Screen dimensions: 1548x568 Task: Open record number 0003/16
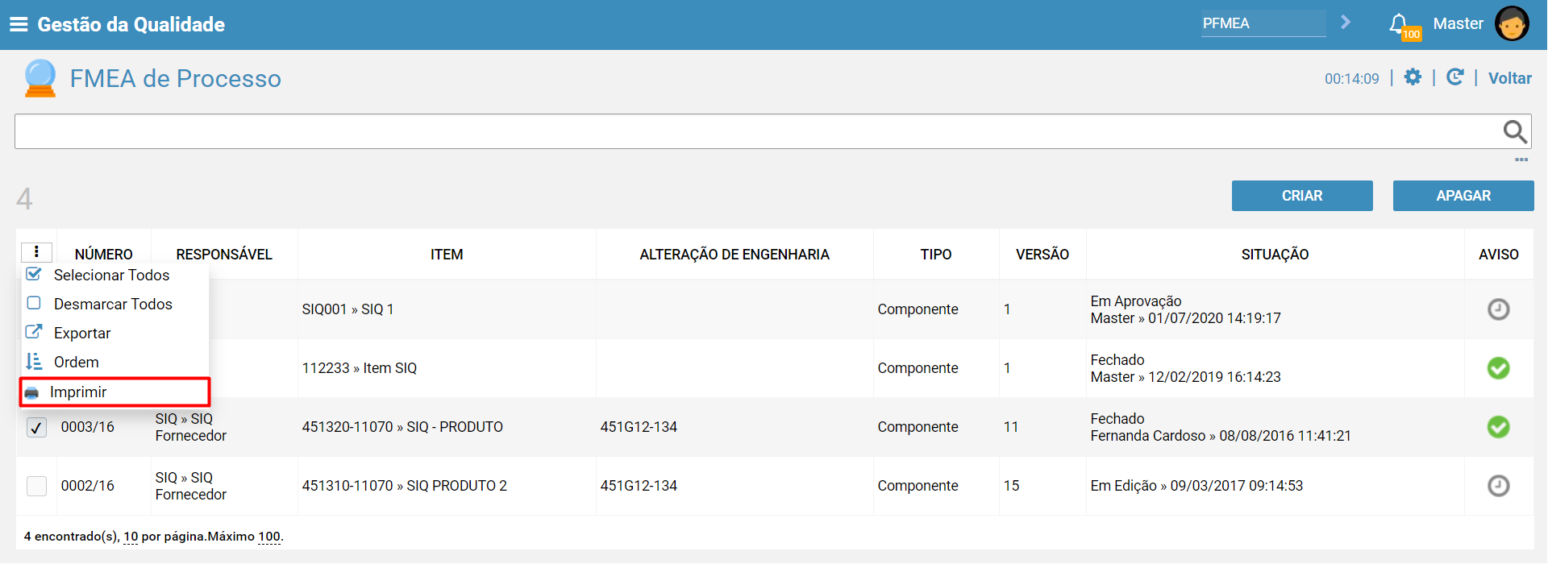88,427
